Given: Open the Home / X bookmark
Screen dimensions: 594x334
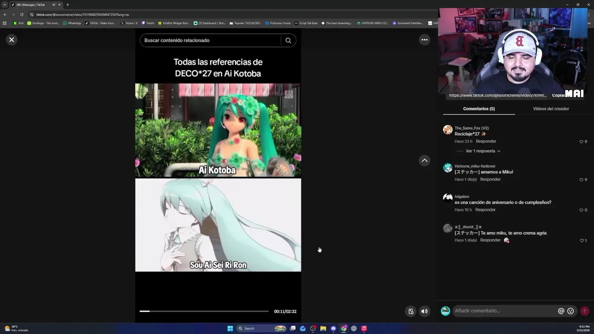Looking at the screenshot, I should coord(129,23).
